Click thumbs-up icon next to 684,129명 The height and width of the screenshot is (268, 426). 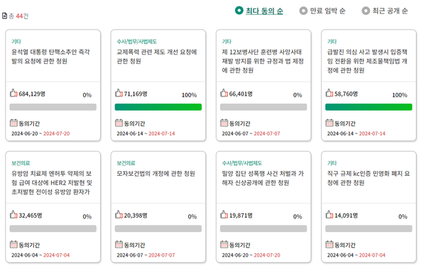[13, 93]
